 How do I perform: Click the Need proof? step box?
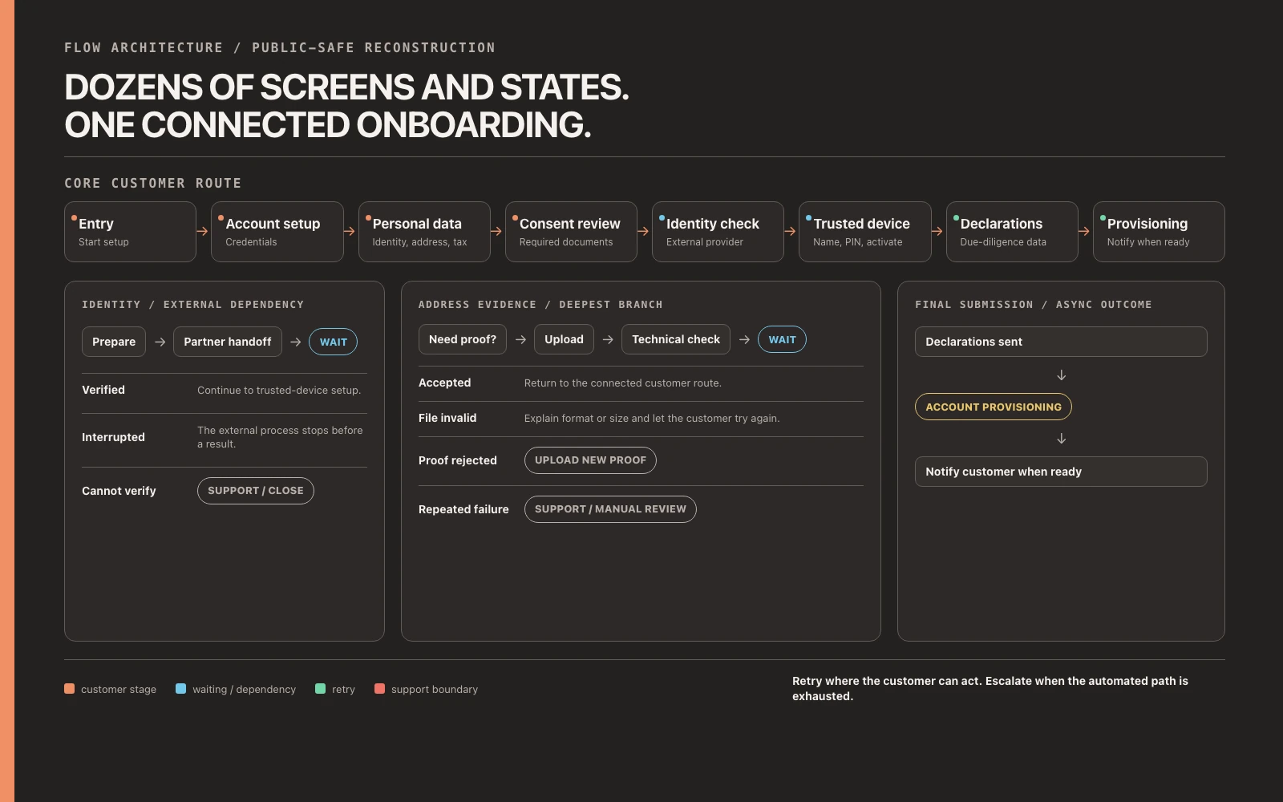point(463,339)
